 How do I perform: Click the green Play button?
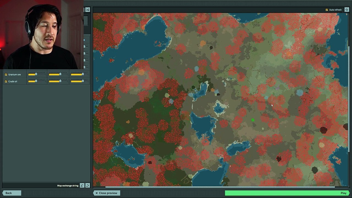(287, 193)
